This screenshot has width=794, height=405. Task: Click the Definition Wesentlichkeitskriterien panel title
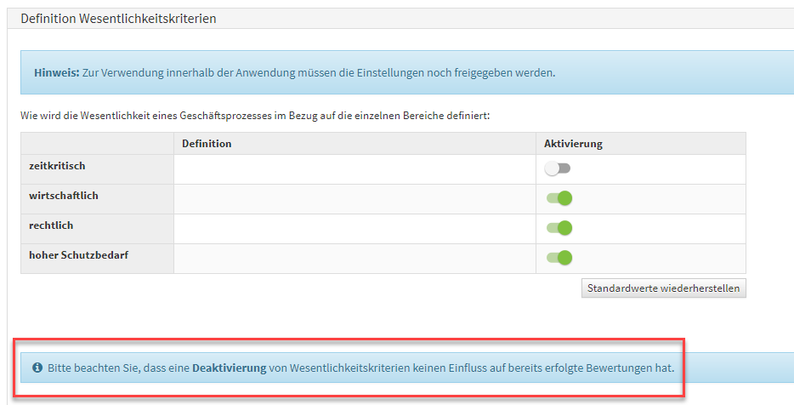pyautogui.click(x=118, y=18)
